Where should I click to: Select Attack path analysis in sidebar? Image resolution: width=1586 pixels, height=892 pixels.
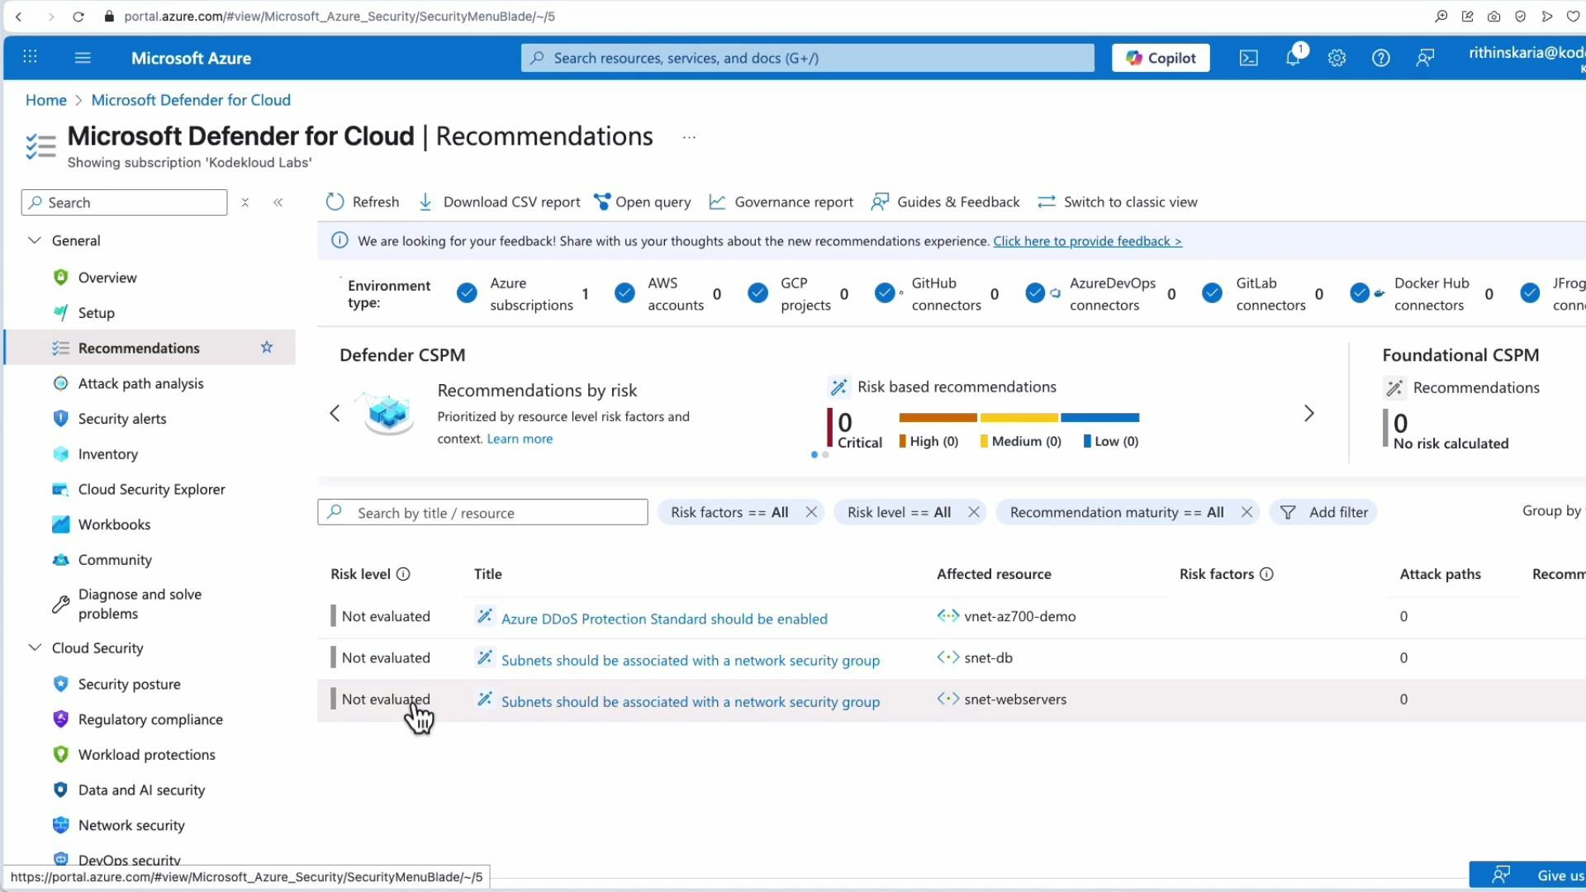point(140,383)
